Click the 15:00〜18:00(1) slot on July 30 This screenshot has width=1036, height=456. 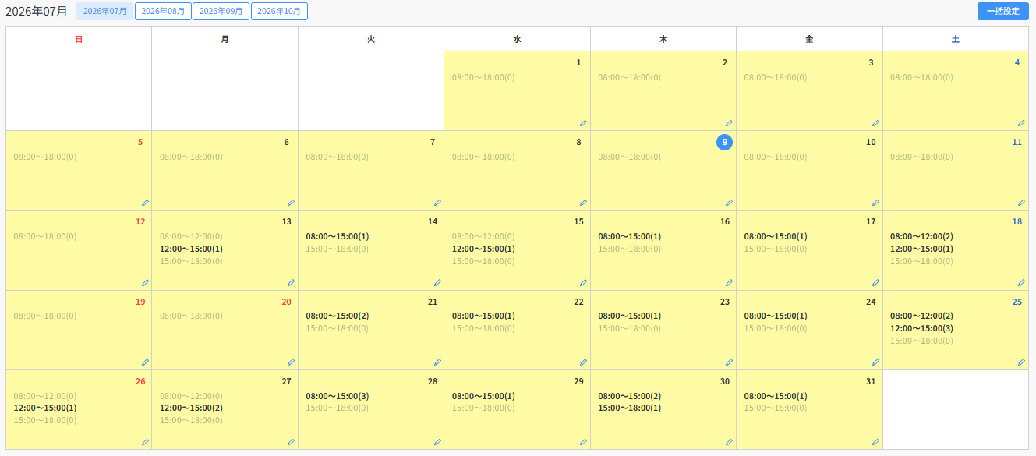pyautogui.click(x=630, y=408)
